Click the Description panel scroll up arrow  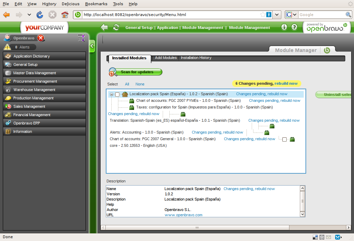click(302, 188)
